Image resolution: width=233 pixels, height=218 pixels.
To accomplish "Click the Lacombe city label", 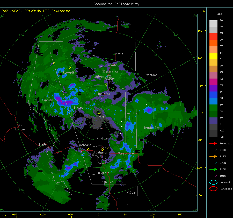I will [x=112, y=65].
